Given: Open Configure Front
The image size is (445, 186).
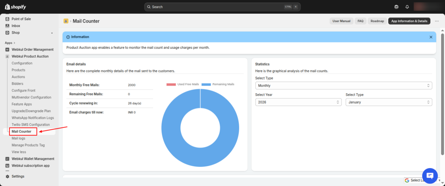Looking at the screenshot, I should [23, 90].
